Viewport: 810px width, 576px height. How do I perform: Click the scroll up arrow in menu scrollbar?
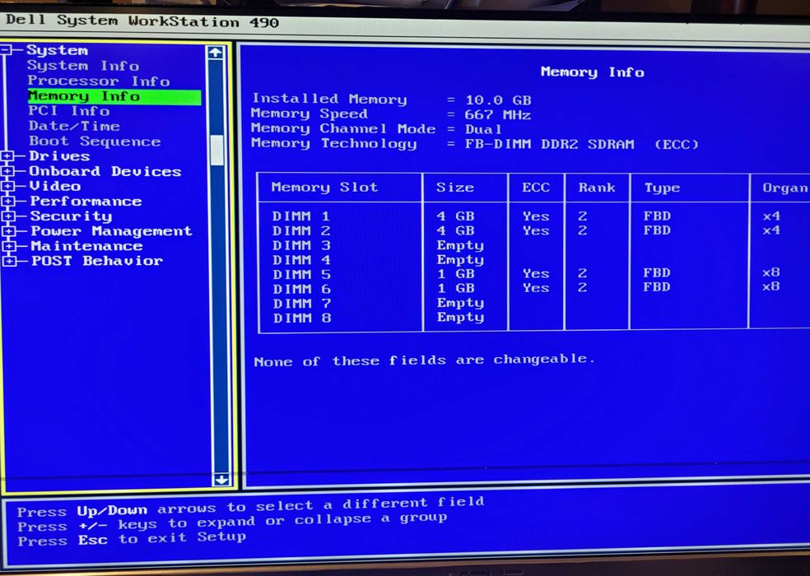(x=215, y=52)
